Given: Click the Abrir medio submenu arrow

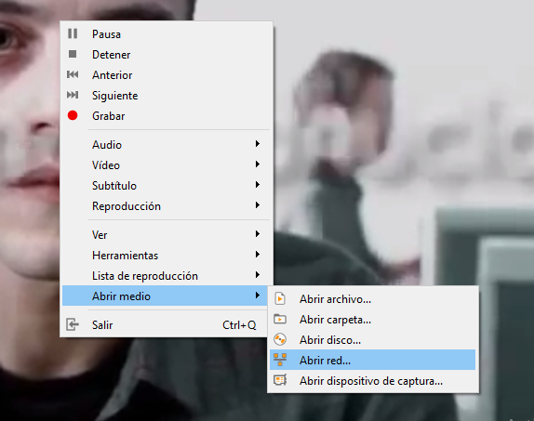Looking at the screenshot, I should click(258, 296).
